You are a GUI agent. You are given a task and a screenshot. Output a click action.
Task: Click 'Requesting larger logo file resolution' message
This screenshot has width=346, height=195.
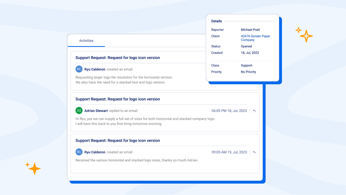pyautogui.click(x=124, y=77)
